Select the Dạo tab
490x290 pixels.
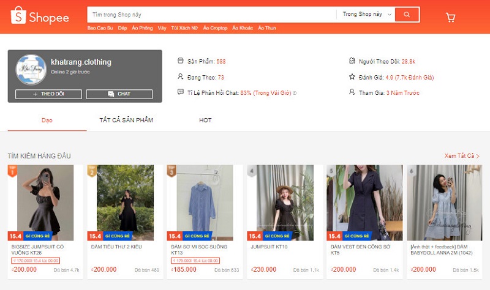pos(47,120)
